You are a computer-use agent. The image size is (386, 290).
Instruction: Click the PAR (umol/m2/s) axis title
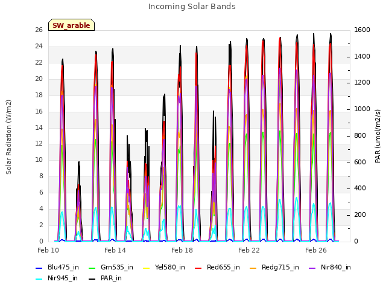378,136
